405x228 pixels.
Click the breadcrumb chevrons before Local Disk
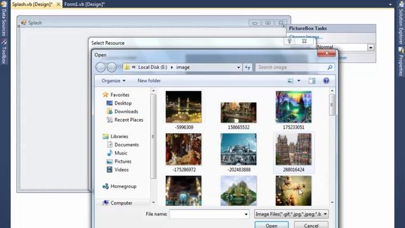click(134, 67)
